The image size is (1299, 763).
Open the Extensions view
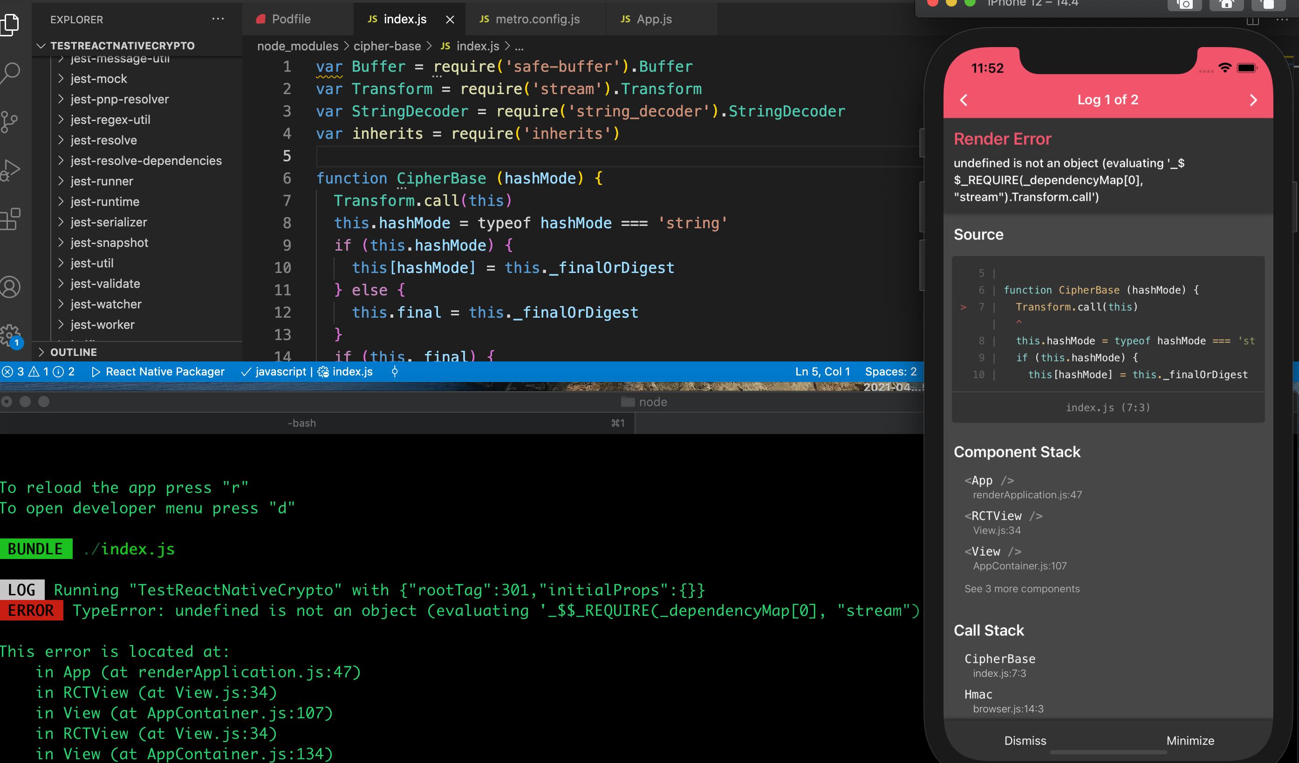point(9,219)
